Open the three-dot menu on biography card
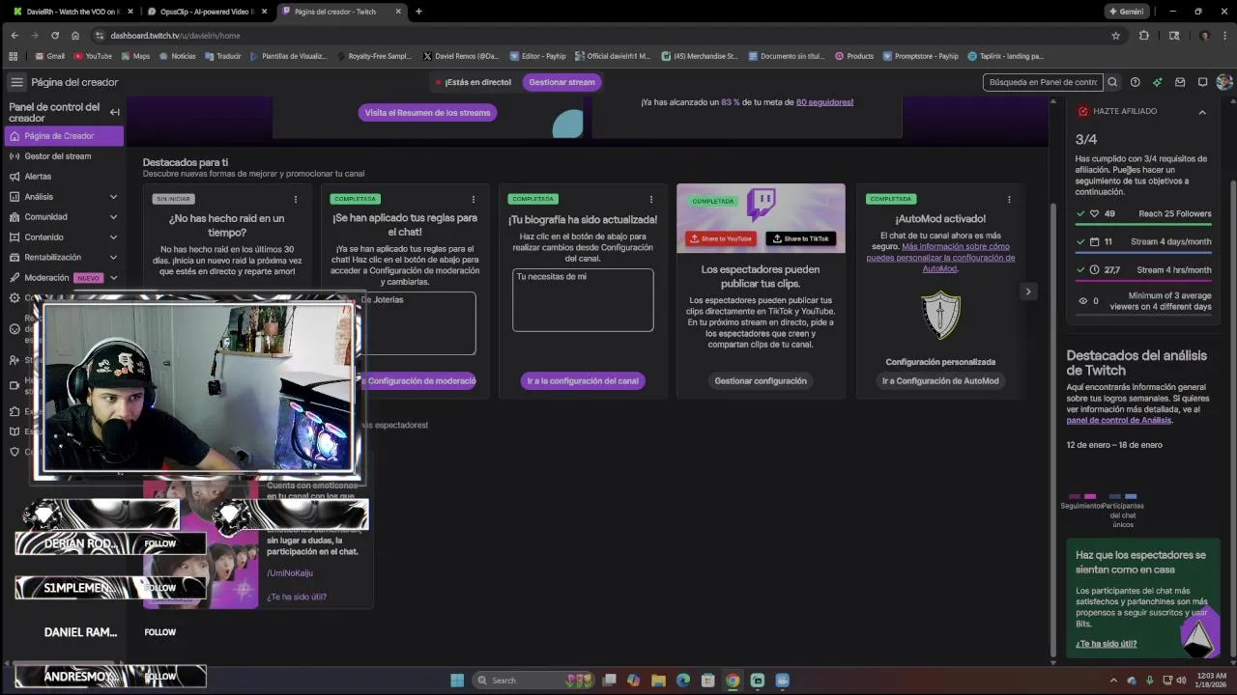1237x695 pixels. click(x=651, y=200)
